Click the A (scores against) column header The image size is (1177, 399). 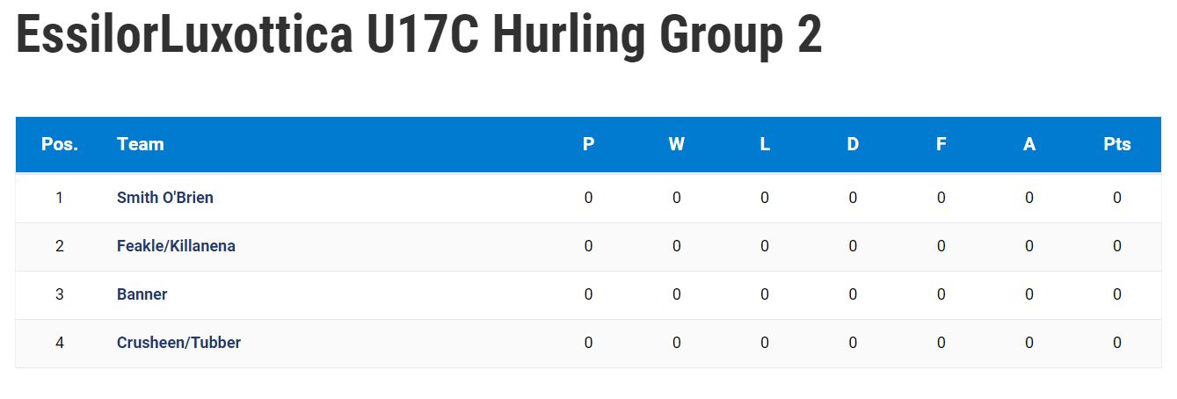pyautogui.click(x=1029, y=144)
